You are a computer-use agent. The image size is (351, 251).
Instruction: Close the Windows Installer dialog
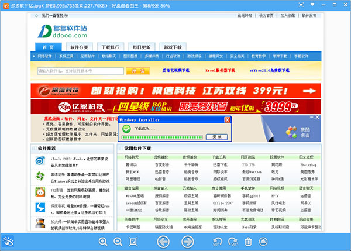(x=227, y=120)
